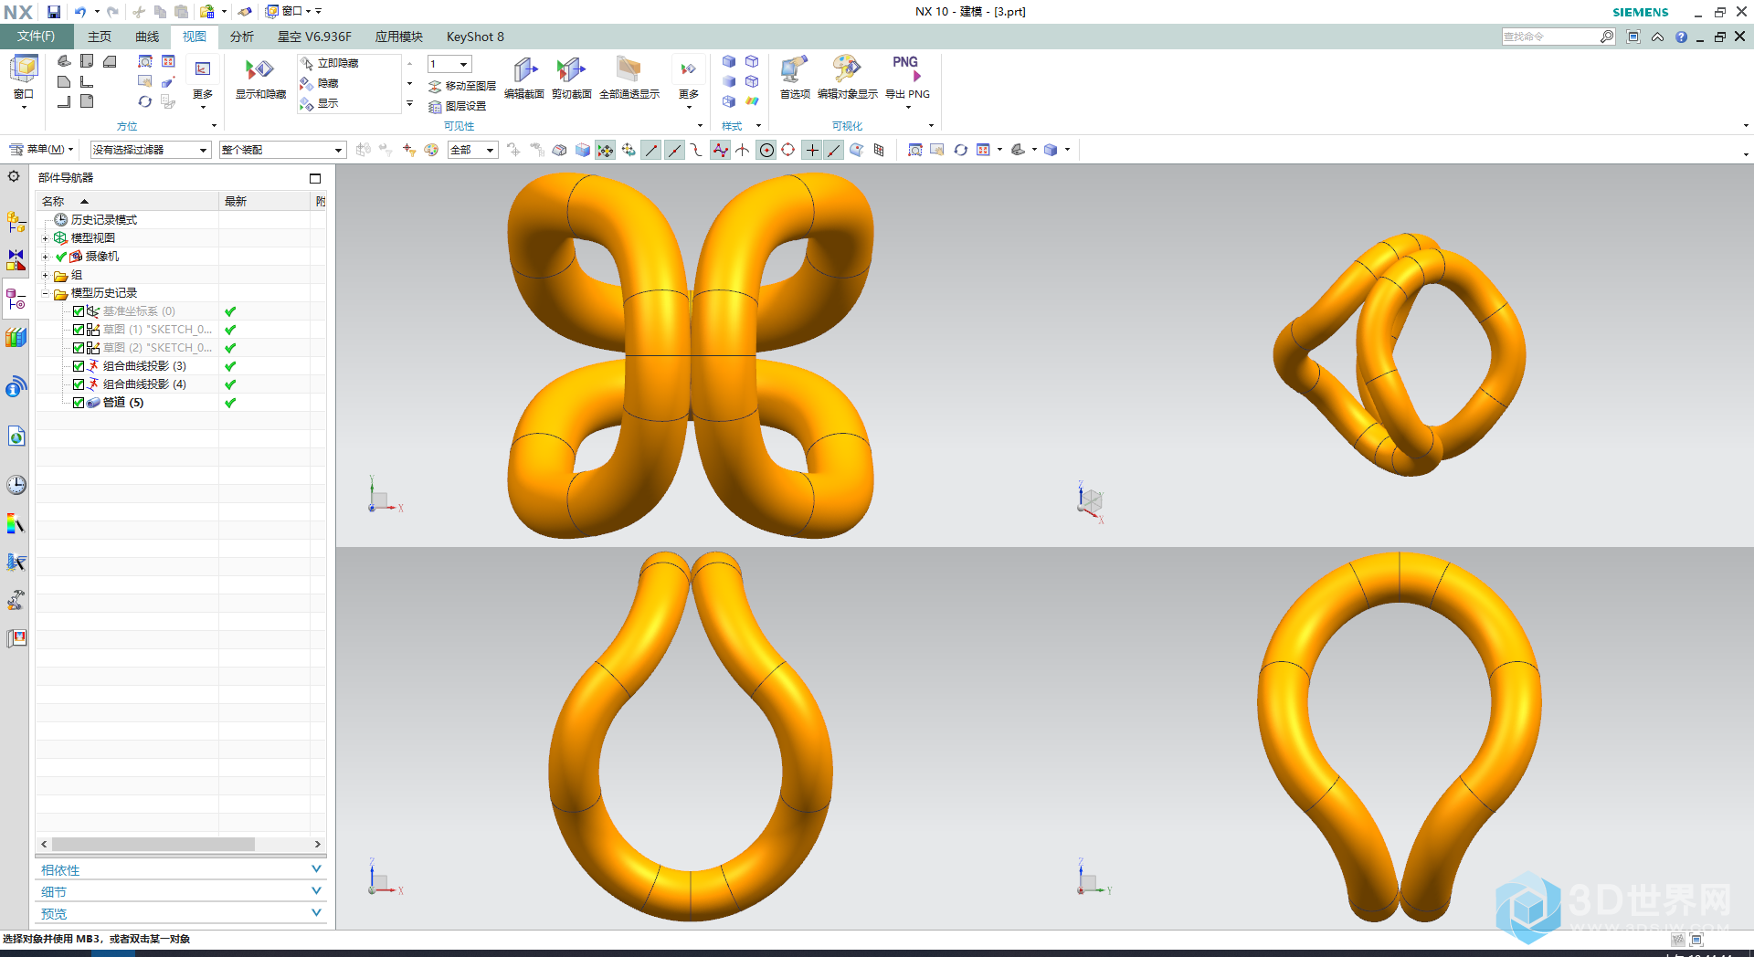The width and height of the screenshot is (1754, 957).
Task: Click 剪切截面 (Clip Section) icon
Action: pos(572,70)
